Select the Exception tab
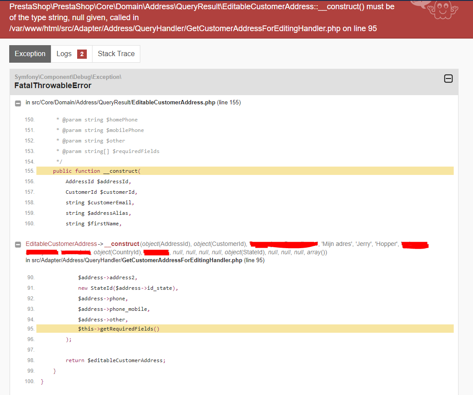Screen dimensions: 473x395 [x=29, y=53]
